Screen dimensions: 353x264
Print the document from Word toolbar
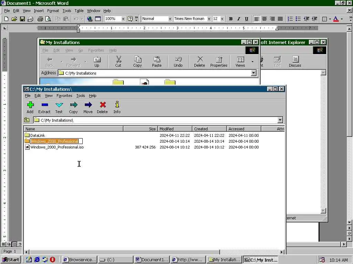(40, 19)
